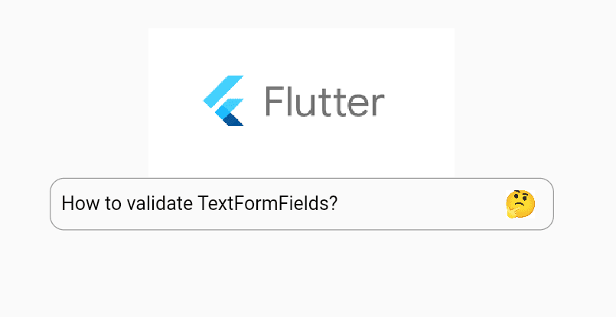The image size is (616, 317).
Task: Place cursor right after the question mark
Action: (339, 204)
